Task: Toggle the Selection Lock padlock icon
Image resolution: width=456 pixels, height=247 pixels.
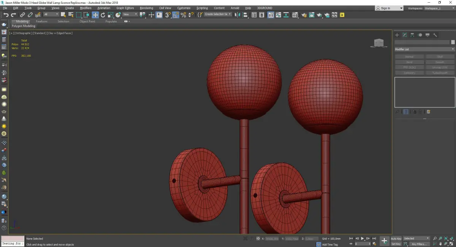Action: [x=252, y=239]
